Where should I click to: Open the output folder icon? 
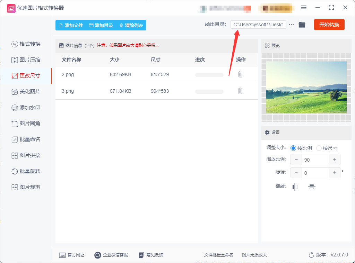coord(302,25)
